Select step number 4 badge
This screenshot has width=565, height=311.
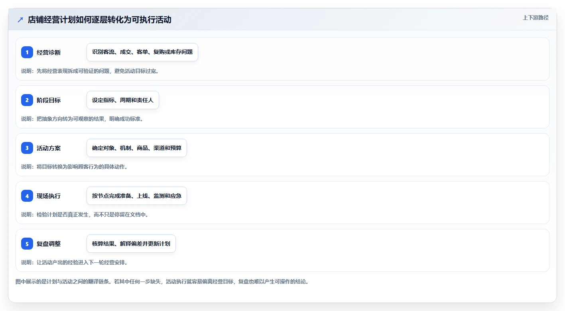[x=27, y=196]
